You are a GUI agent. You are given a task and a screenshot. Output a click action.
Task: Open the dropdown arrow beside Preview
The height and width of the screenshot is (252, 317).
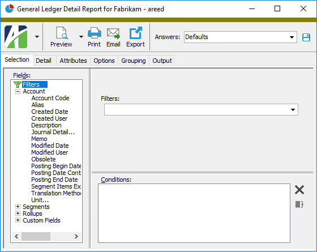click(x=81, y=37)
